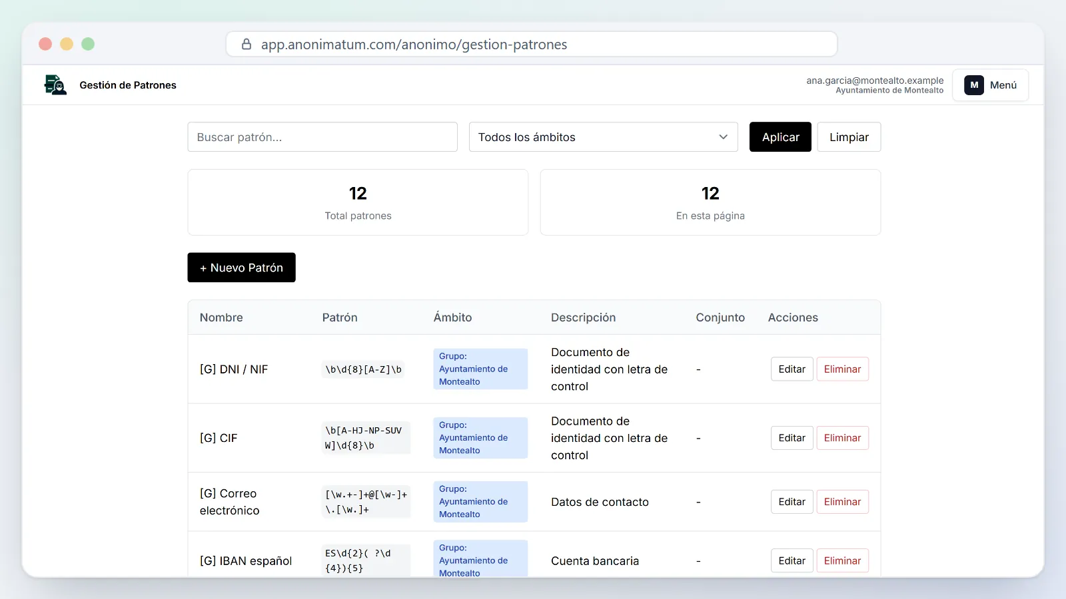Select the IBAN ES\d{2} regex cell
Viewport: 1066px width, 599px height.
click(366, 561)
